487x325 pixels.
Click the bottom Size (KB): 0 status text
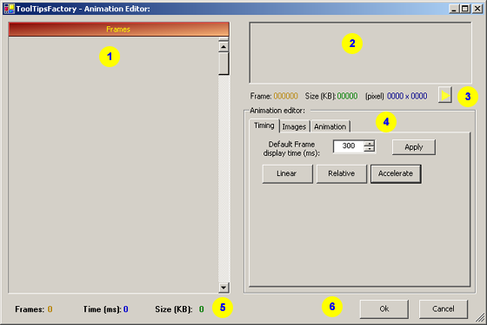click(x=179, y=309)
